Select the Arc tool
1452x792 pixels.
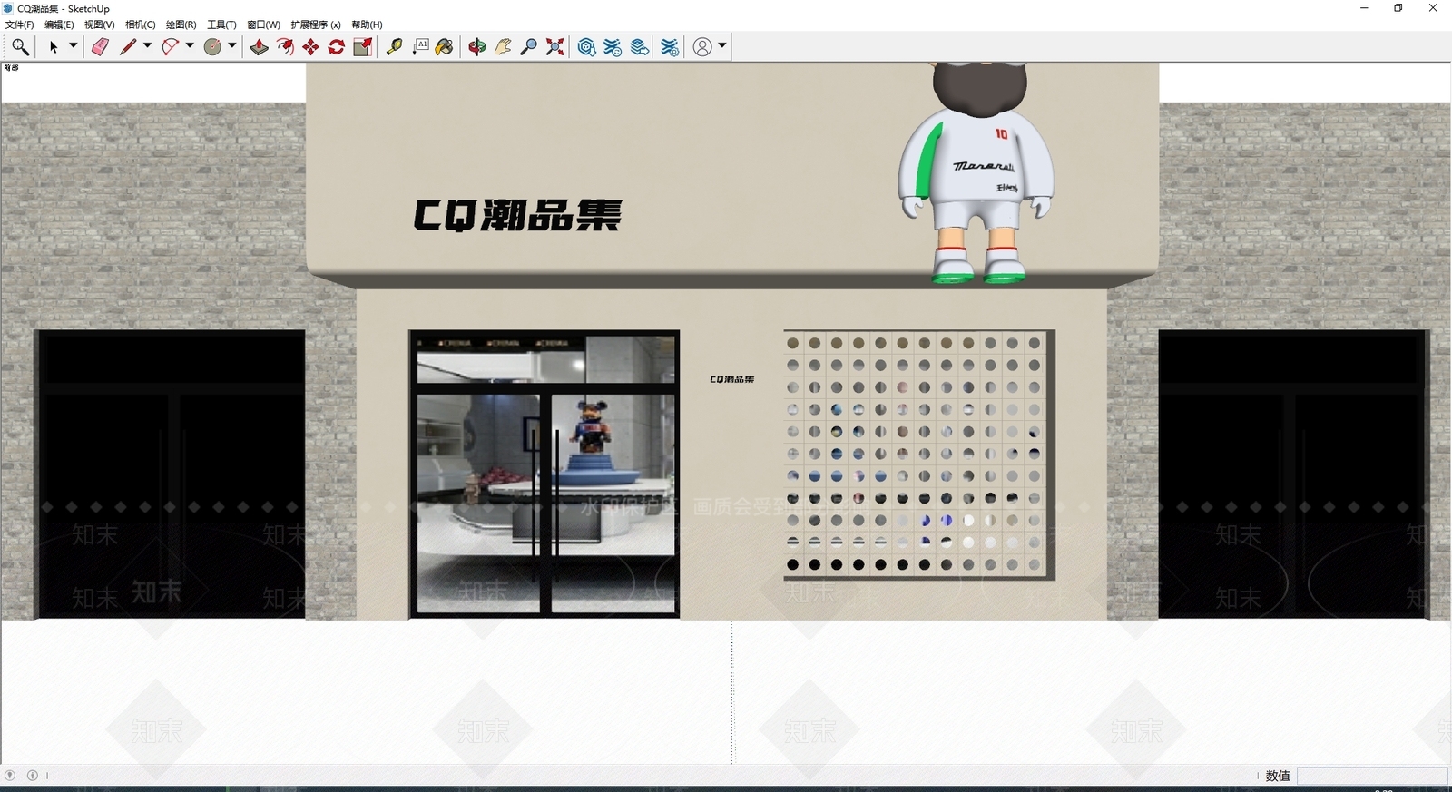[x=170, y=47]
